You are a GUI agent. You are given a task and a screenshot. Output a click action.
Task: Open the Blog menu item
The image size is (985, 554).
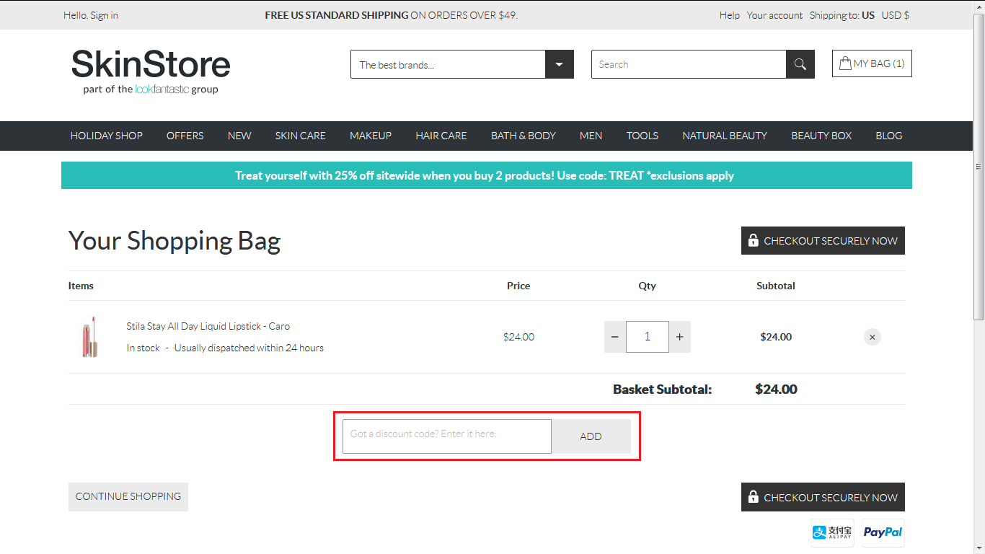[x=889, y=136]
